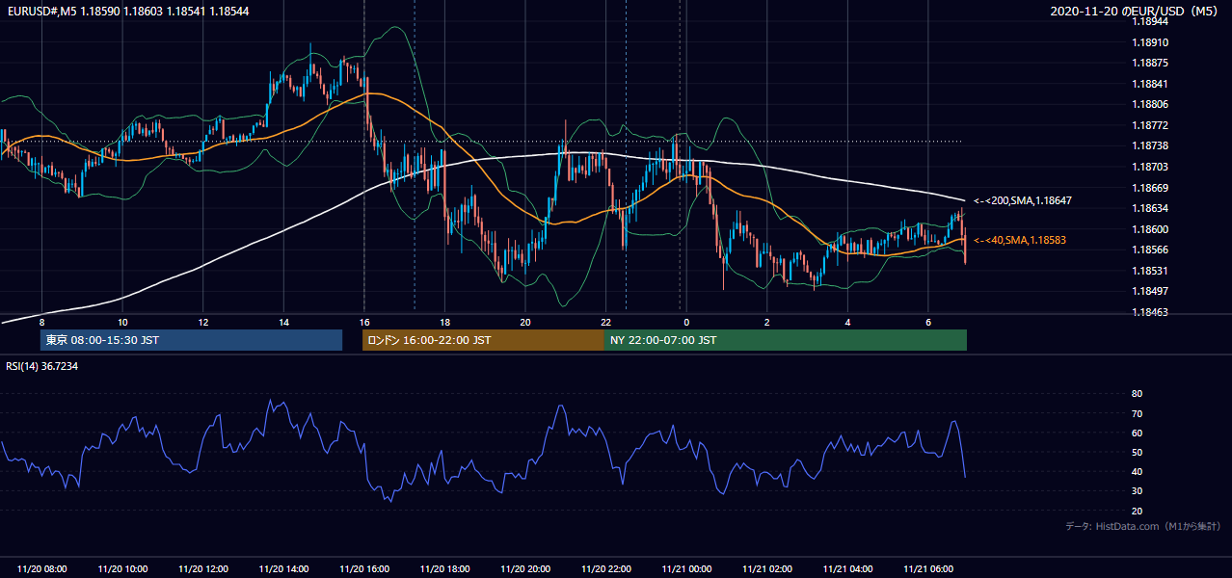Click RSI axis level 60

pos(1137,433)
